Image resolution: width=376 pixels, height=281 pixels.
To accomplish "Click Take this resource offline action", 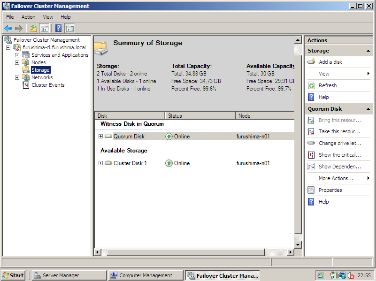I will click(339, 131).
